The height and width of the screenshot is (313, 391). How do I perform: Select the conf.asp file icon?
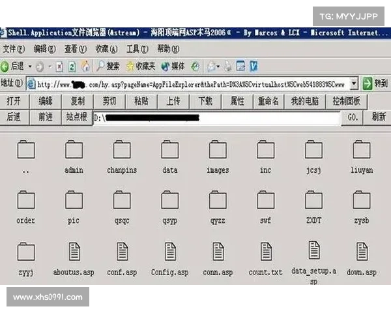click(123, 252)
